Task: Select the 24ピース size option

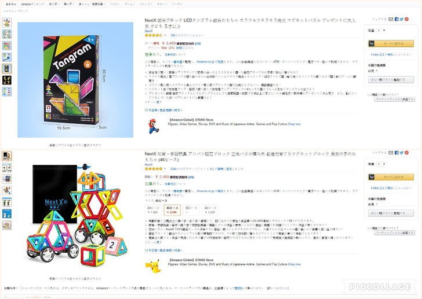Action: pos(153,210)
